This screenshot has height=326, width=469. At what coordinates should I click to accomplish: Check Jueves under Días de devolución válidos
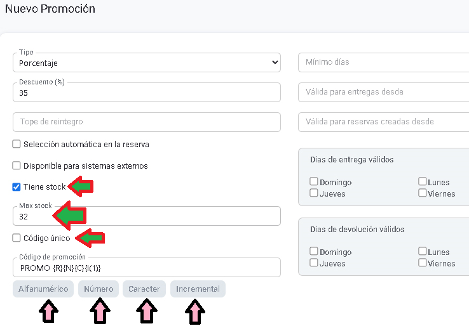pyautogui.click(x=314, y=263)
